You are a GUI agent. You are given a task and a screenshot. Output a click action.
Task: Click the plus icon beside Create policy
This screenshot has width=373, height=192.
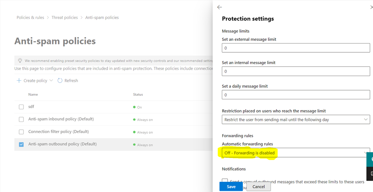(x=19, y=81)
